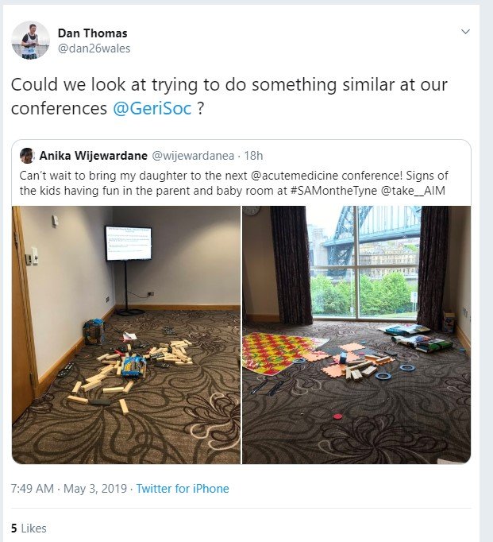Click Anika Wijewardane's small avatar
493x542 pixels.
coord(26,156)
